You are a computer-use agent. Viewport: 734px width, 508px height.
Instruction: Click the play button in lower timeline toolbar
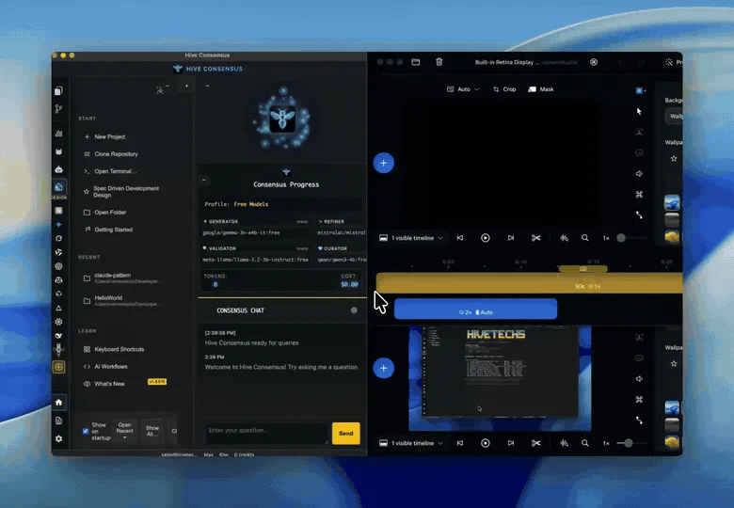point(486,443)
